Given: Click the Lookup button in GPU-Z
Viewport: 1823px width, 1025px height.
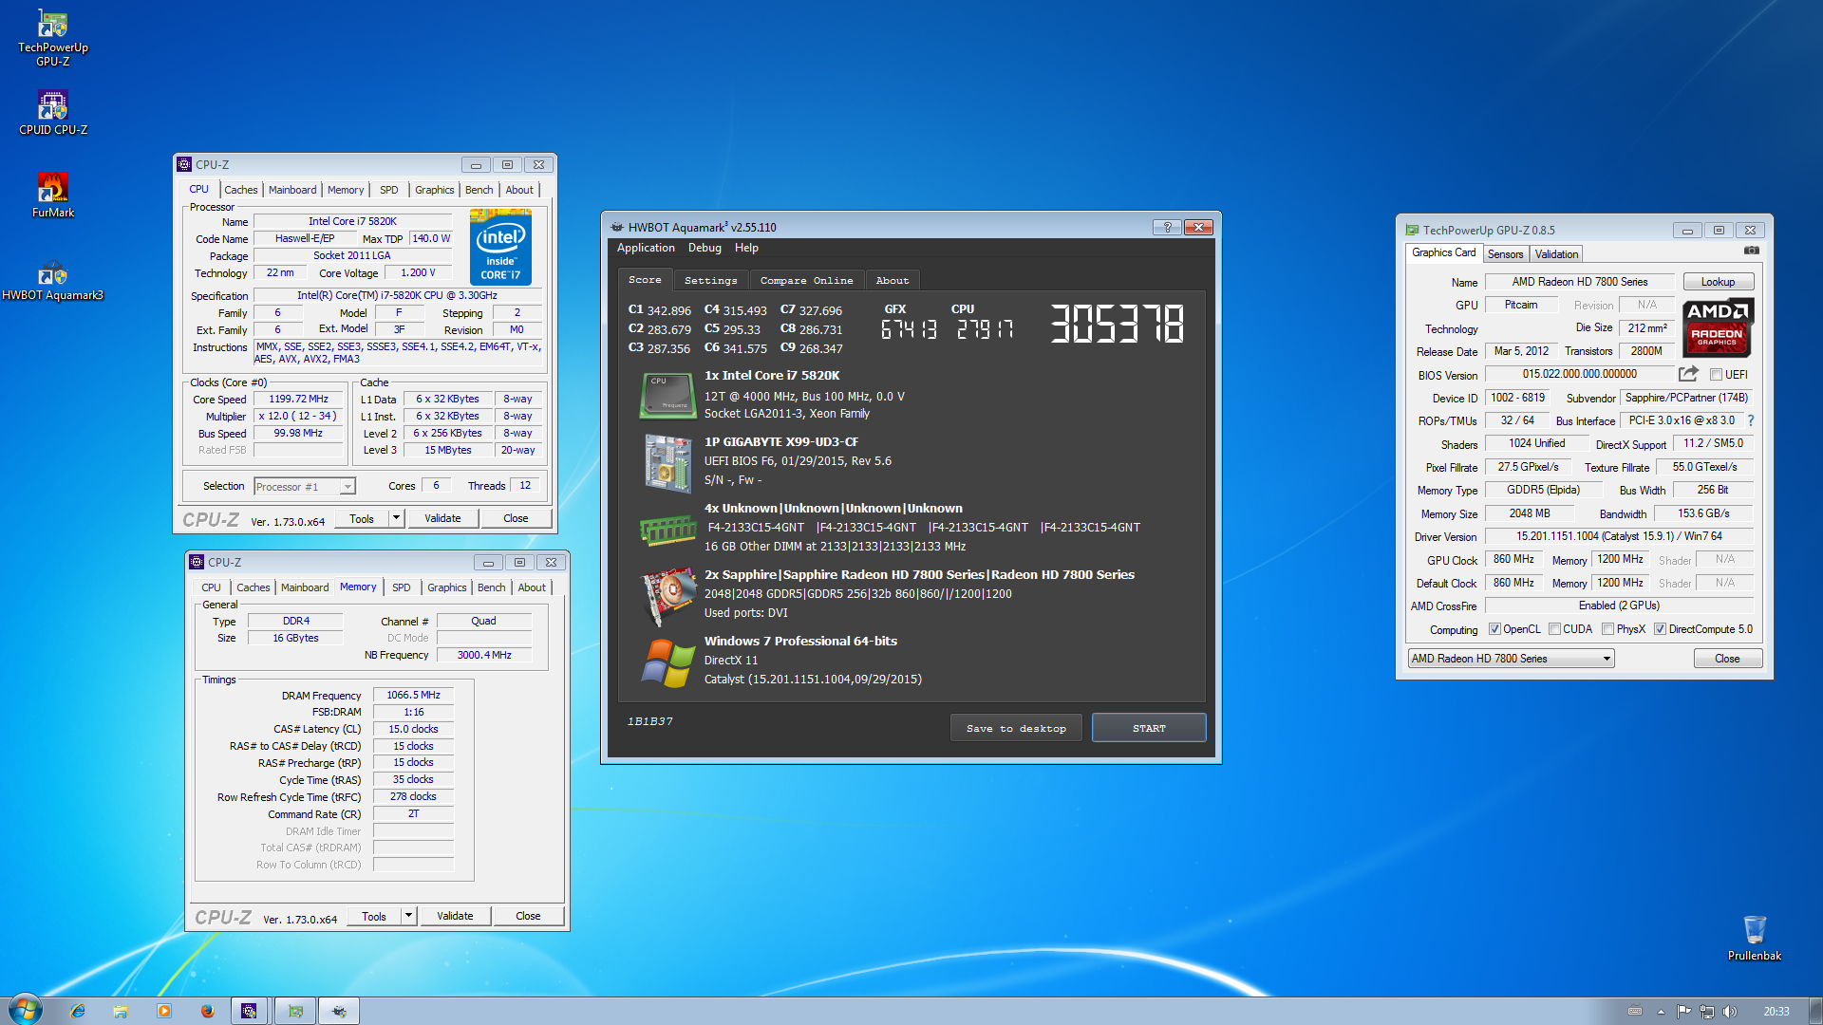Looking at the screenshot, I should (x=1718, y=282).
